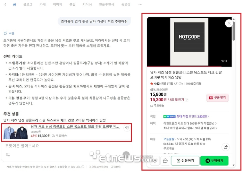This screenshot has width=243, height=172.
Task: Switch to the 동영상 tab
Action: (126, 5)
